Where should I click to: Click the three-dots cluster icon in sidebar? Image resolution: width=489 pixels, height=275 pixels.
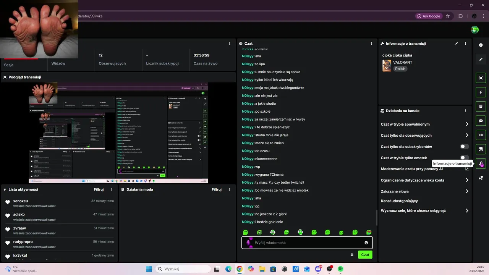(481, 178)
